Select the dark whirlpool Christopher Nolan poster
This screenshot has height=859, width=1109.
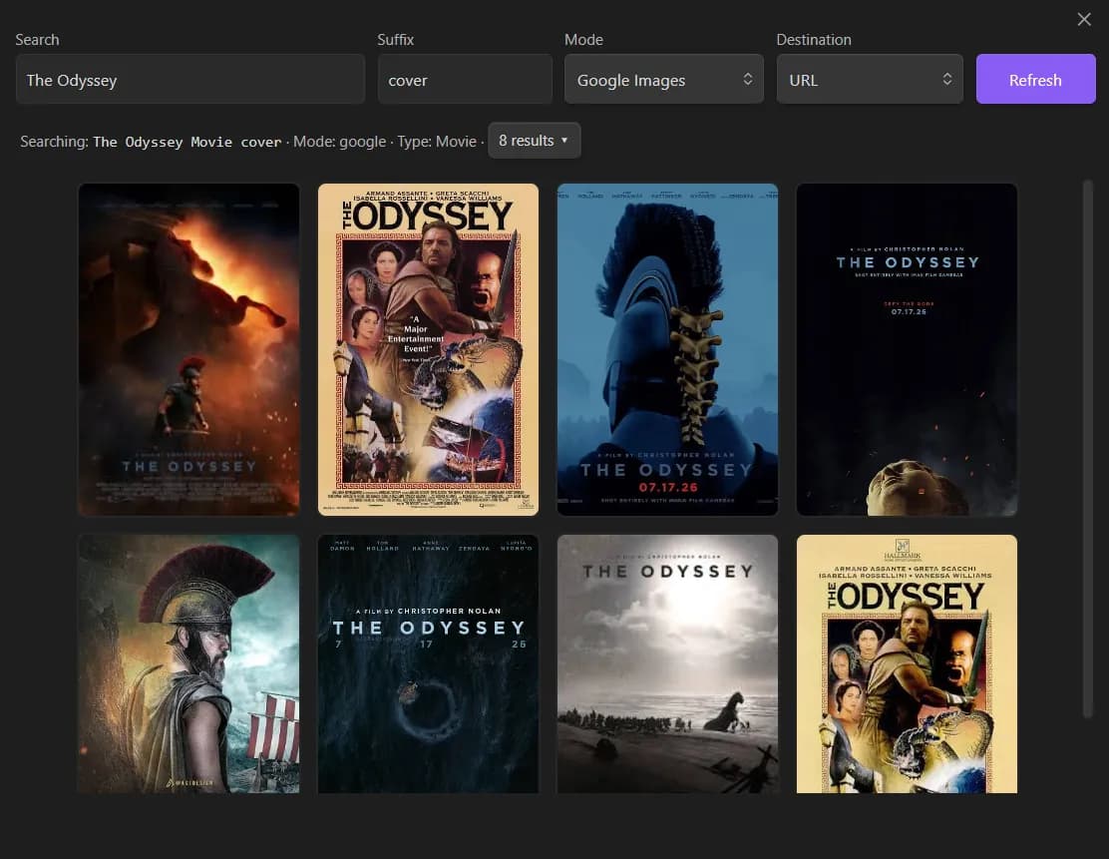click(x=428, y=663)
